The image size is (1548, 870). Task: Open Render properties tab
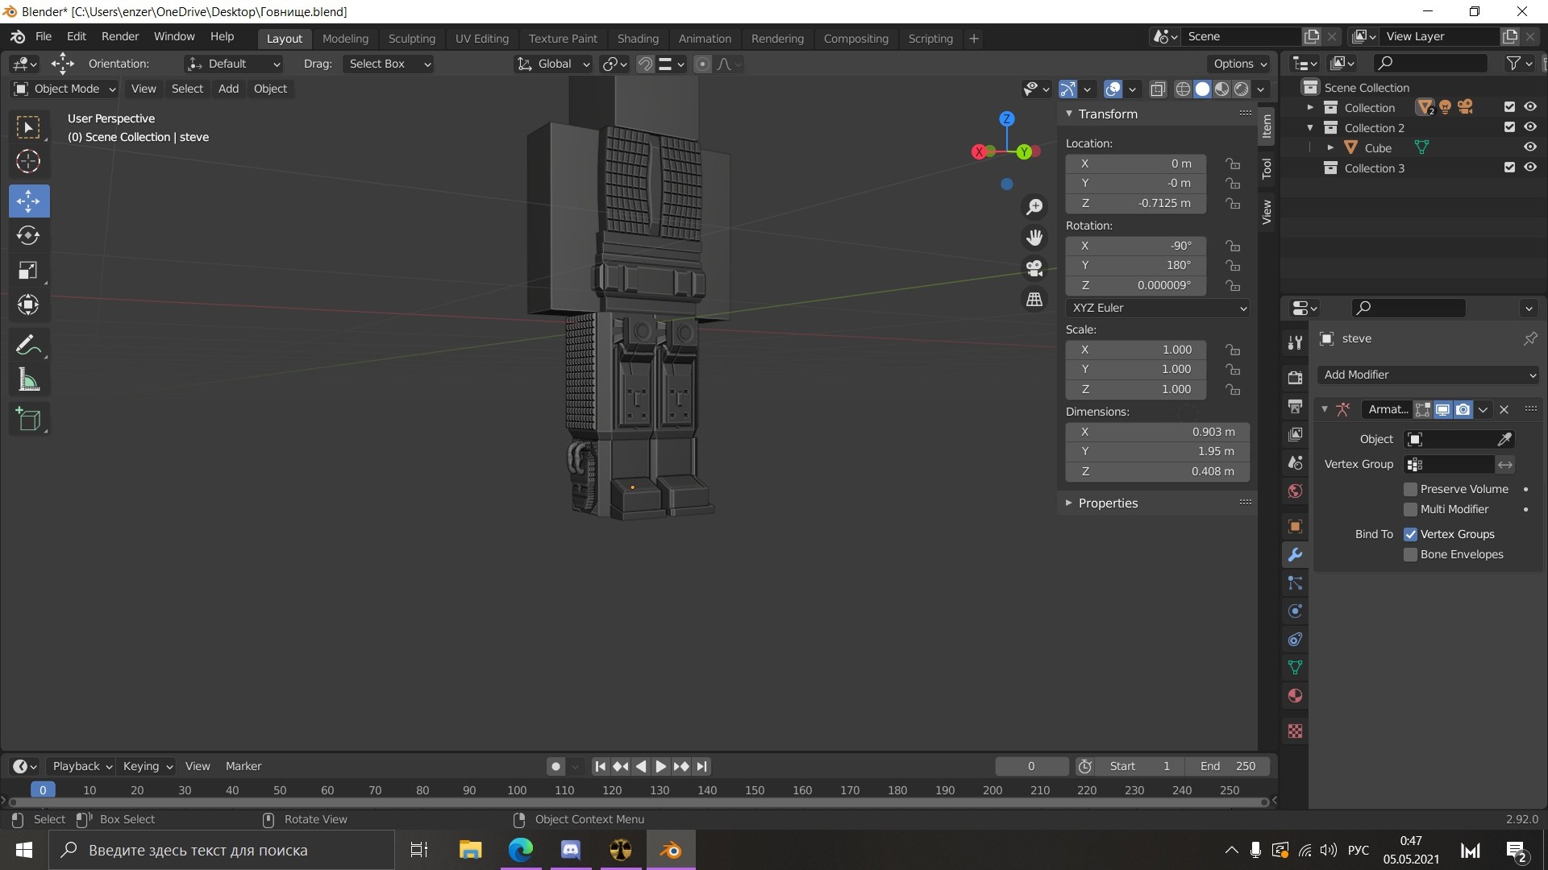(x=1295, y=377)
